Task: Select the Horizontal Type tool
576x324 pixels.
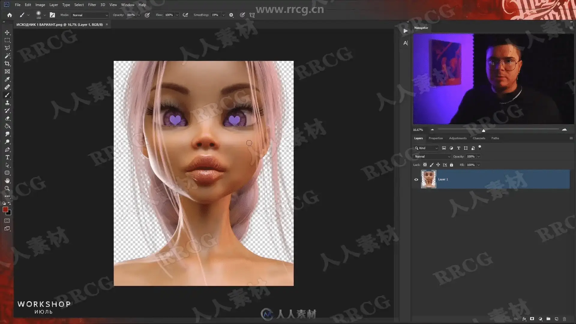Action: [x=7, y=157]
